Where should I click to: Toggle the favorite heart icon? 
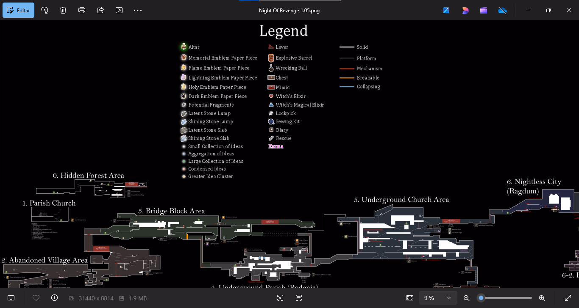pos(36,298)
